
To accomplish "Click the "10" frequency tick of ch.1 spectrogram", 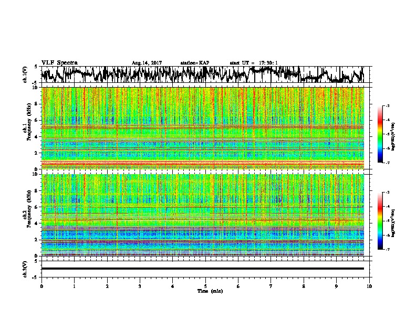I will (36, 88).
